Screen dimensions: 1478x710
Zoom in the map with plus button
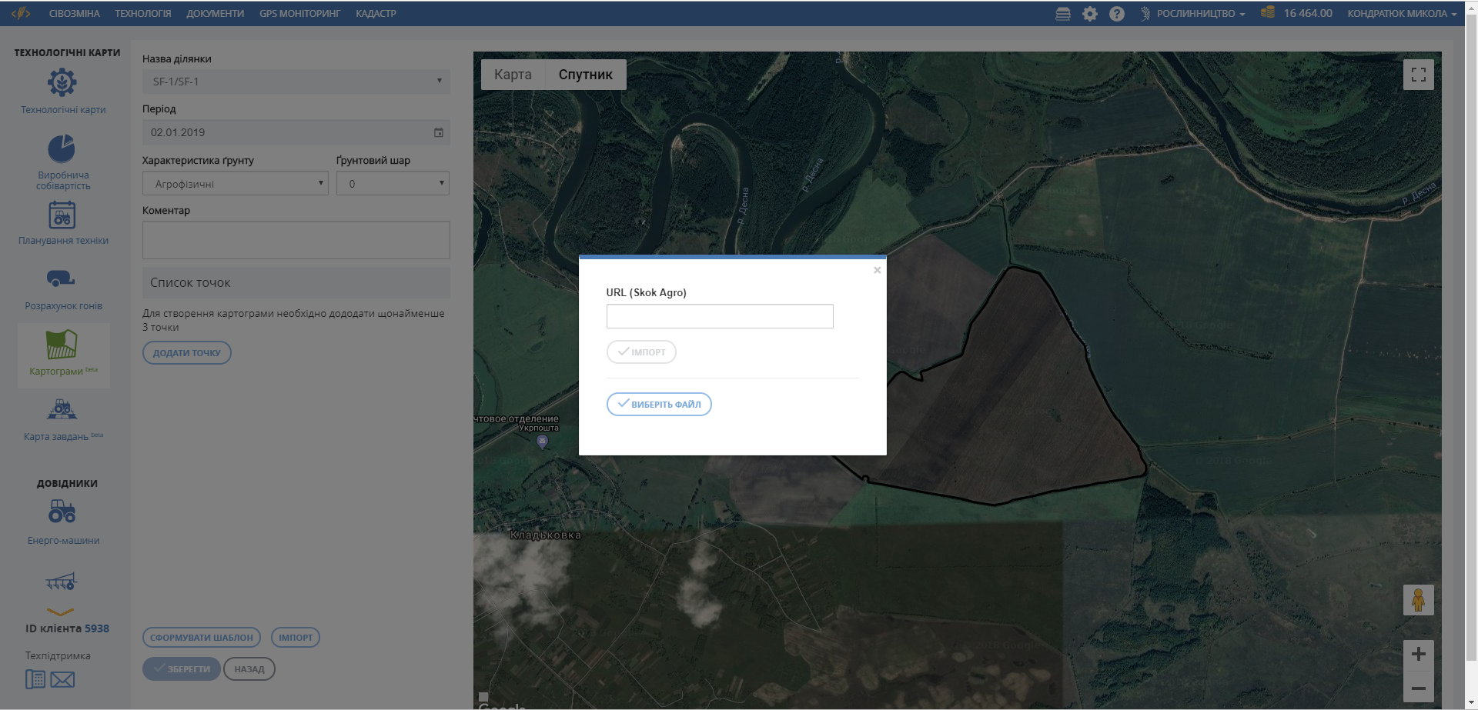[x=1418, y=655]
